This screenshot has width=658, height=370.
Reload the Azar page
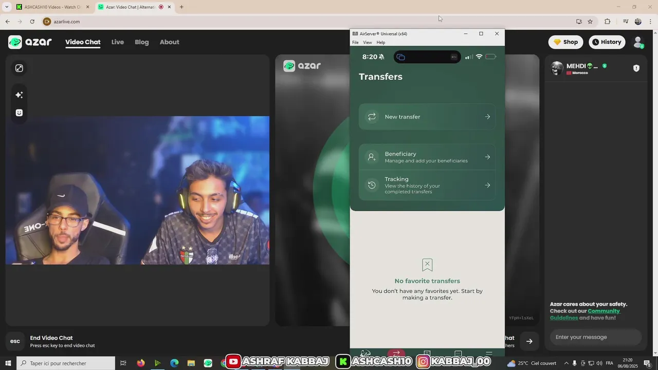tap(32, 22)
